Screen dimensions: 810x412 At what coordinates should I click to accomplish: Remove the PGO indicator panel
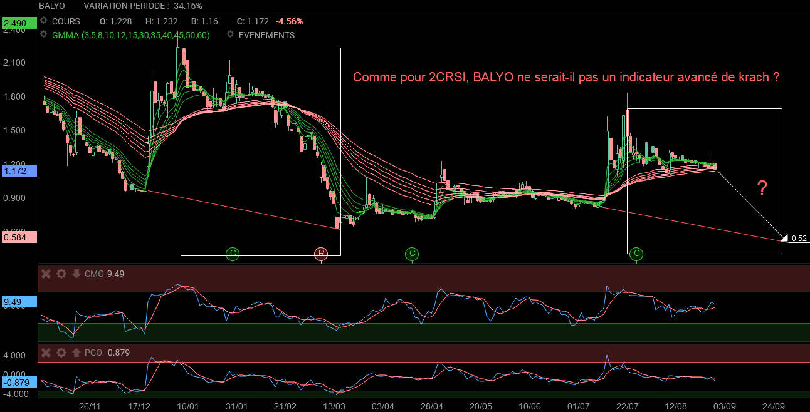click(46, 353)
